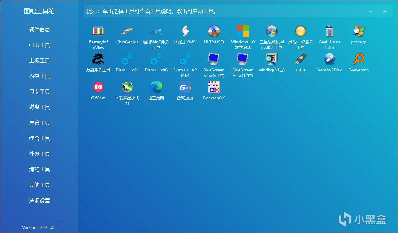Select the 其他工具 category
This screenshot has height=233, width=398.
click(x=39, y=185)
